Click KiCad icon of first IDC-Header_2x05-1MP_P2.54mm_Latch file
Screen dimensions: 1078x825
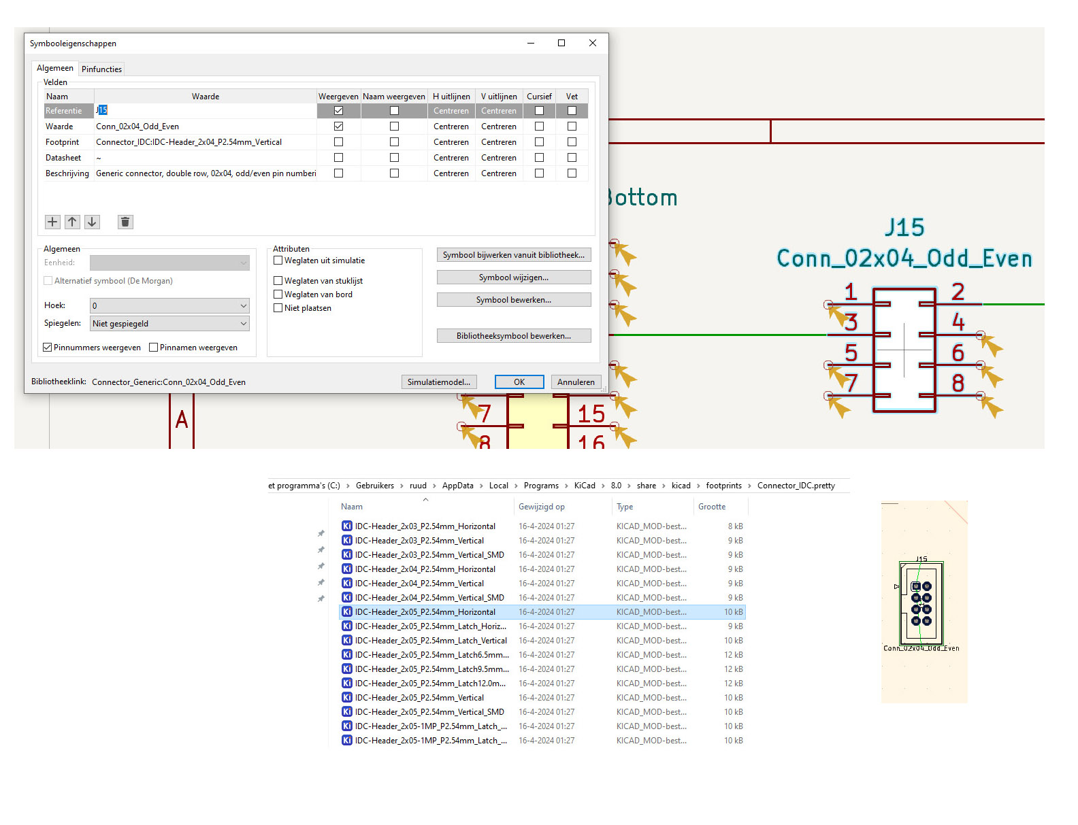click(347, 726)
